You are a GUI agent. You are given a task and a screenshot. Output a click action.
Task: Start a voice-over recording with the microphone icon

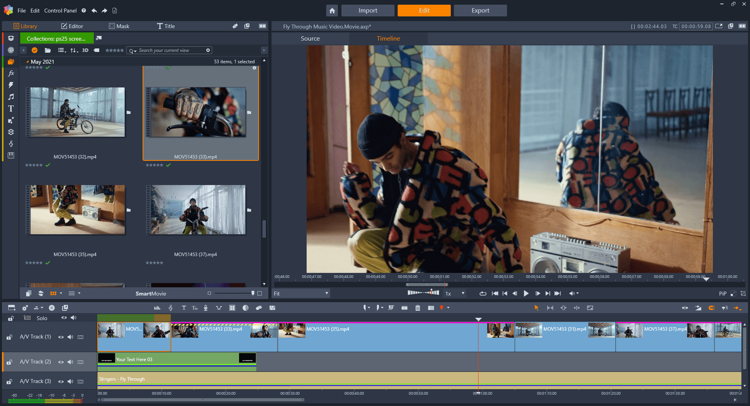coord(206,308)
